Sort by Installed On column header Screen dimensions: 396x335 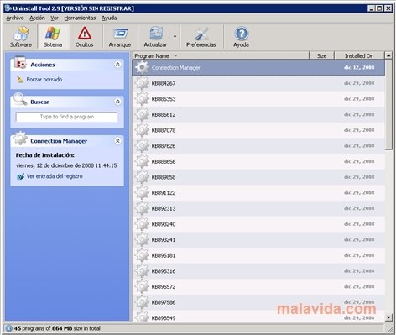(x=359, y=55)
